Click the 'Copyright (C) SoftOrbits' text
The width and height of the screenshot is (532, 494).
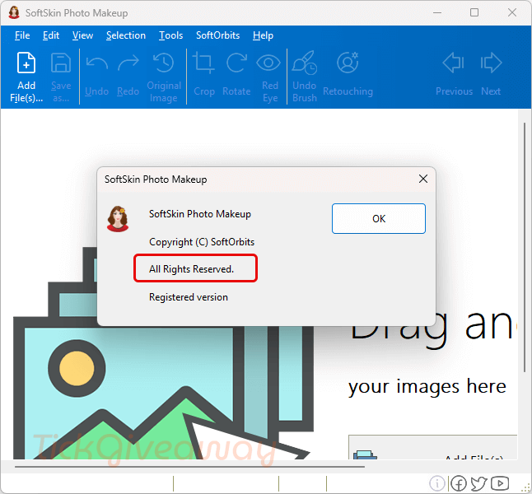202,242
